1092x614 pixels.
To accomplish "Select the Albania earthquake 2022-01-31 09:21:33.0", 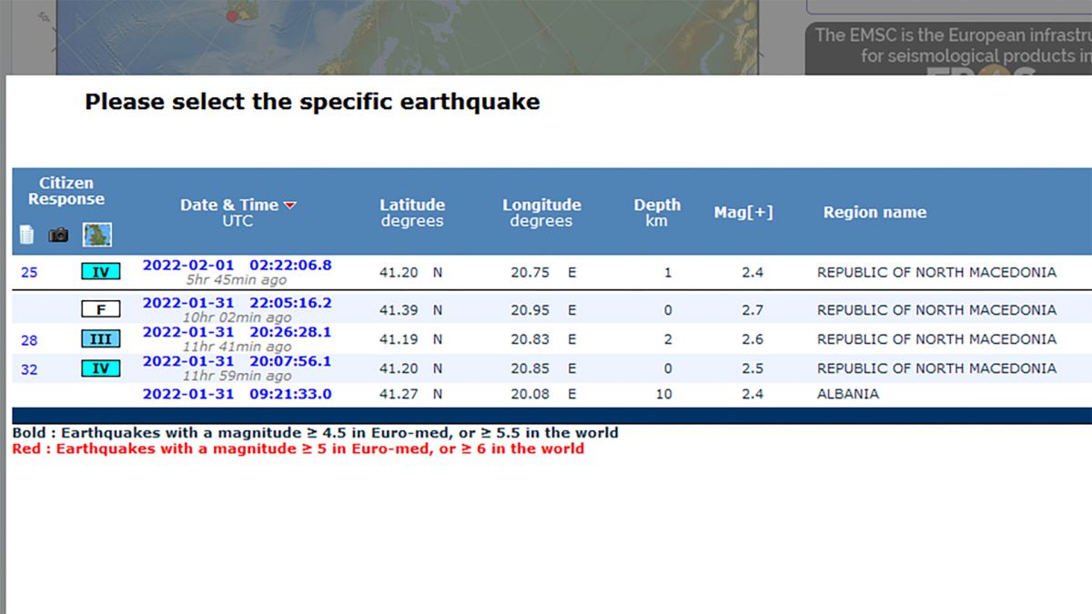I will tap(237, 394).
